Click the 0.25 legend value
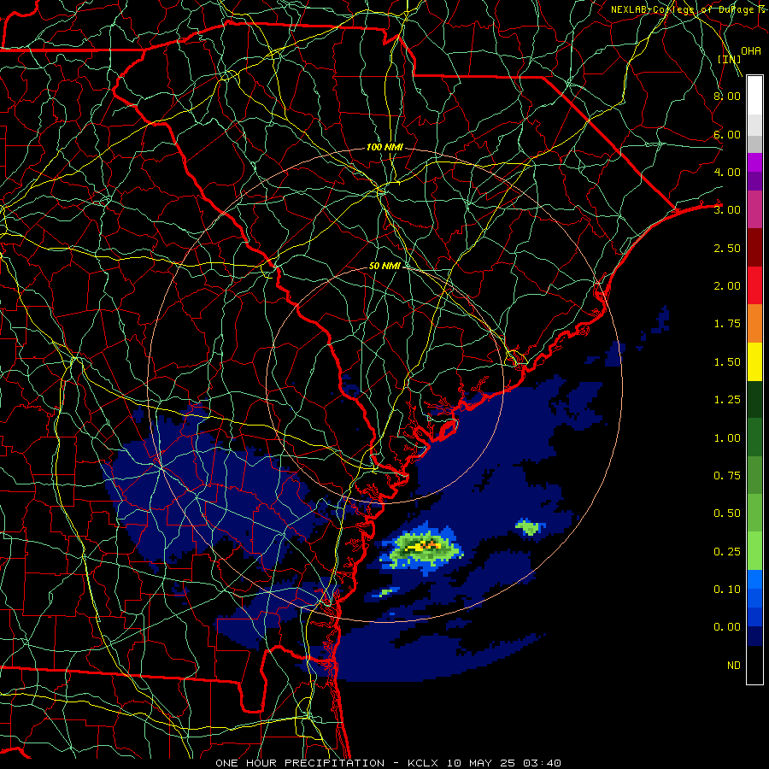Screen dimensions: 769x769 (x=727, y=552)
